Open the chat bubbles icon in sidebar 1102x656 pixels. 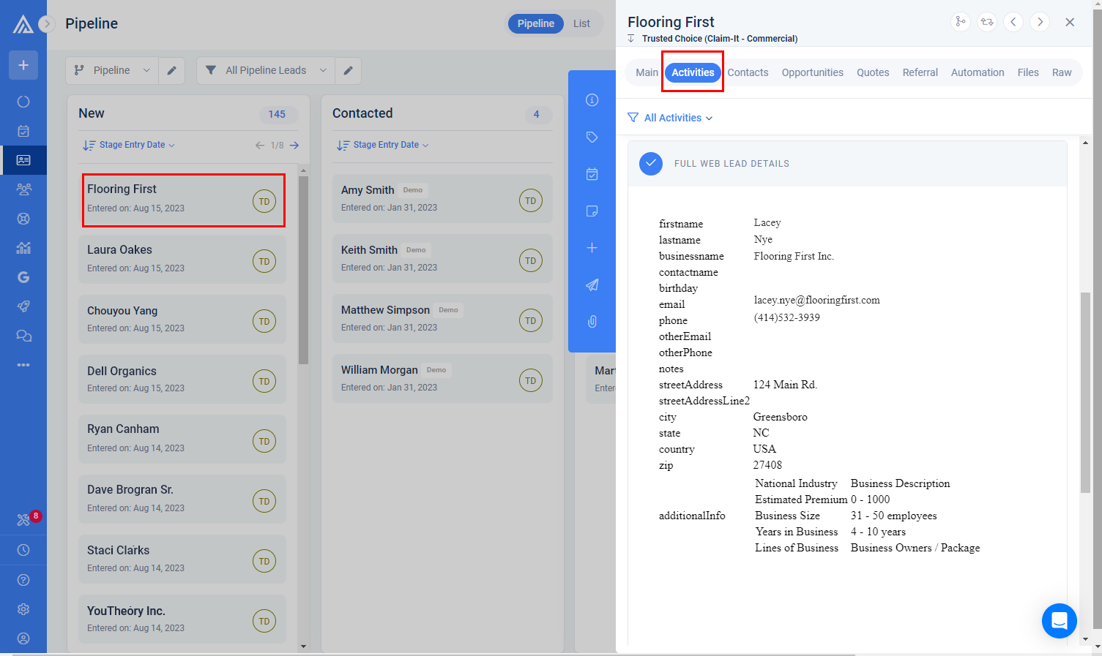(x=23, y=336)
